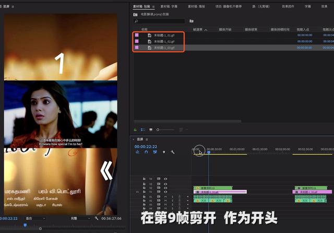Toggle lock on V4 video track

[x=144, y=179]
